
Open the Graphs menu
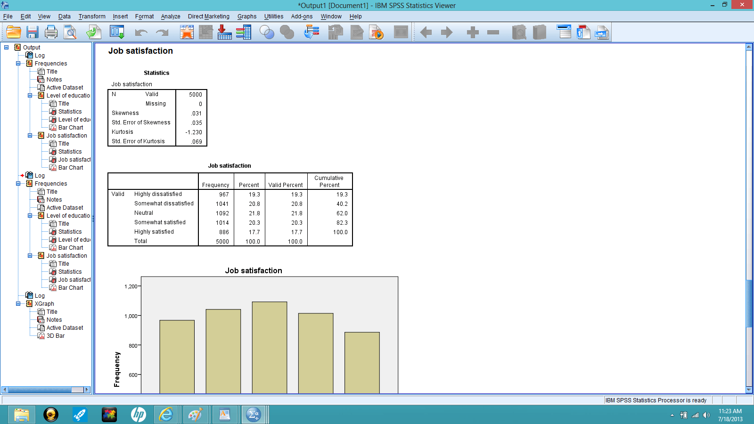pos(246,16)
